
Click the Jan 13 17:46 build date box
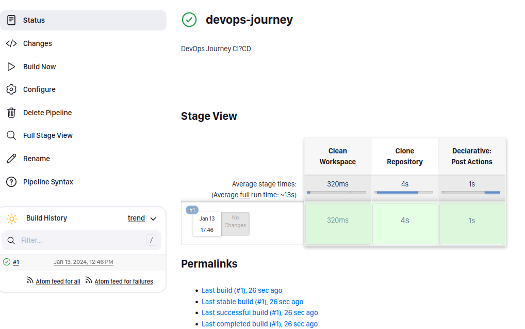207,224
